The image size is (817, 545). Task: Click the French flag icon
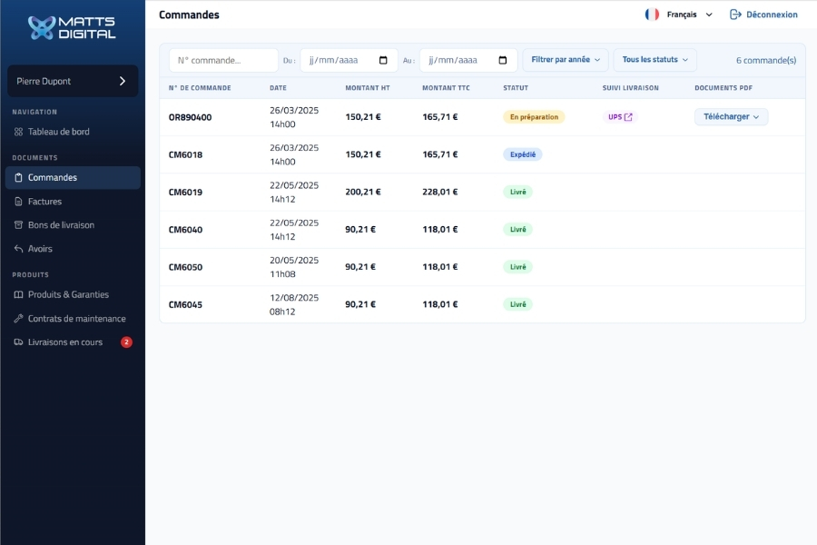(652, 15)
